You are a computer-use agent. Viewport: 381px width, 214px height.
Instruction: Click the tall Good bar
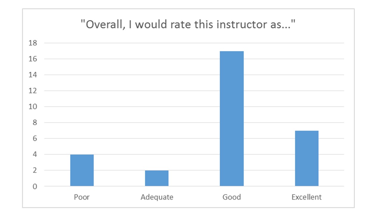[232, 119]
